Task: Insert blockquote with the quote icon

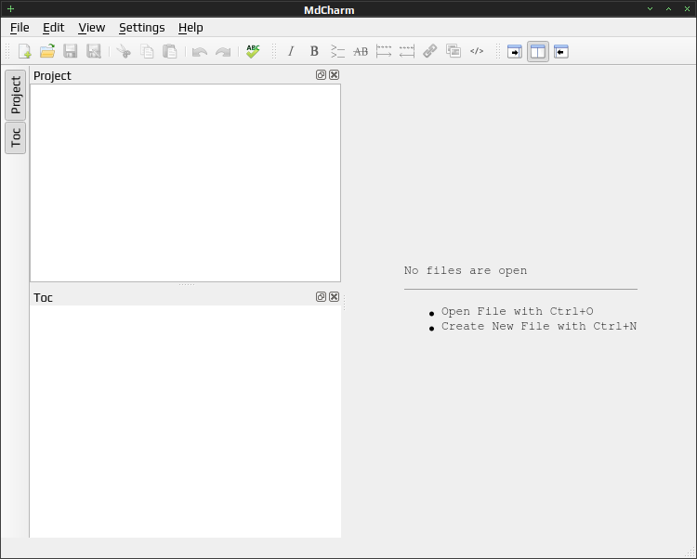Action: point(337,51)
